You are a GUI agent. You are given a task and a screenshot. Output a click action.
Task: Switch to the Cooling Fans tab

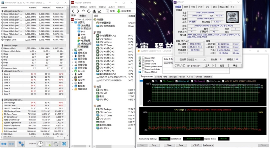click(x=161, y=77)
